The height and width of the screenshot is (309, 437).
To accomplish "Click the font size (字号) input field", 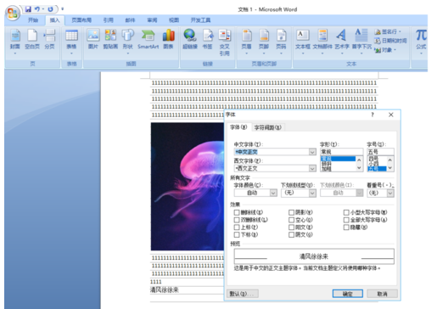I will (x=380, y=152).
